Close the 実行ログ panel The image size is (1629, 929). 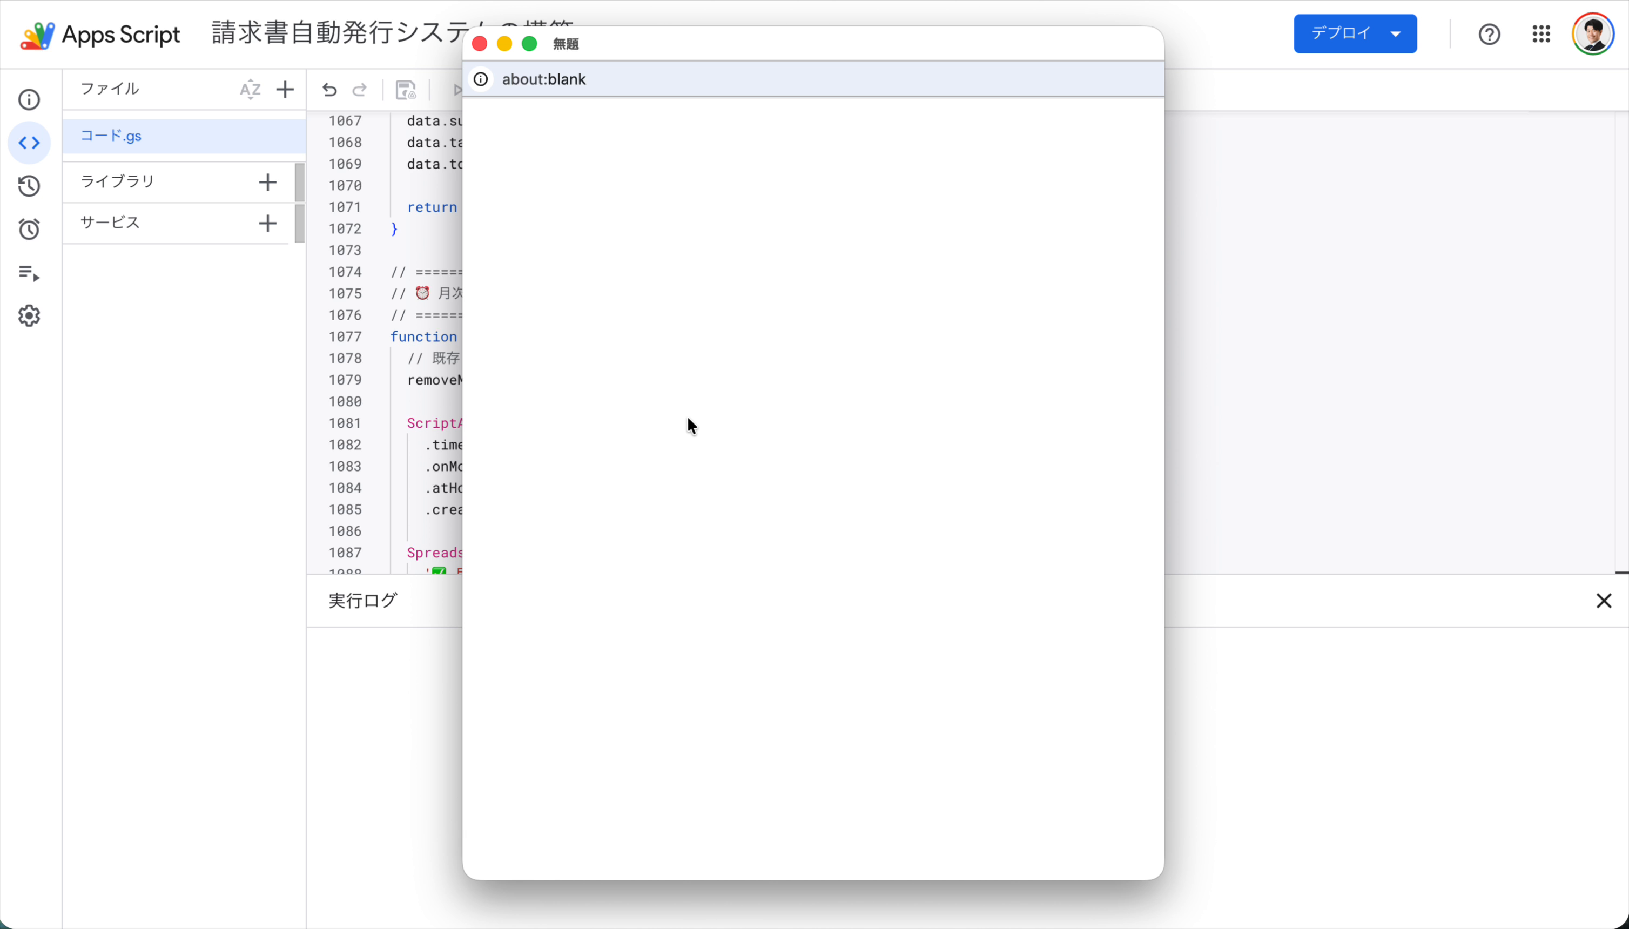pos(1604,601)
